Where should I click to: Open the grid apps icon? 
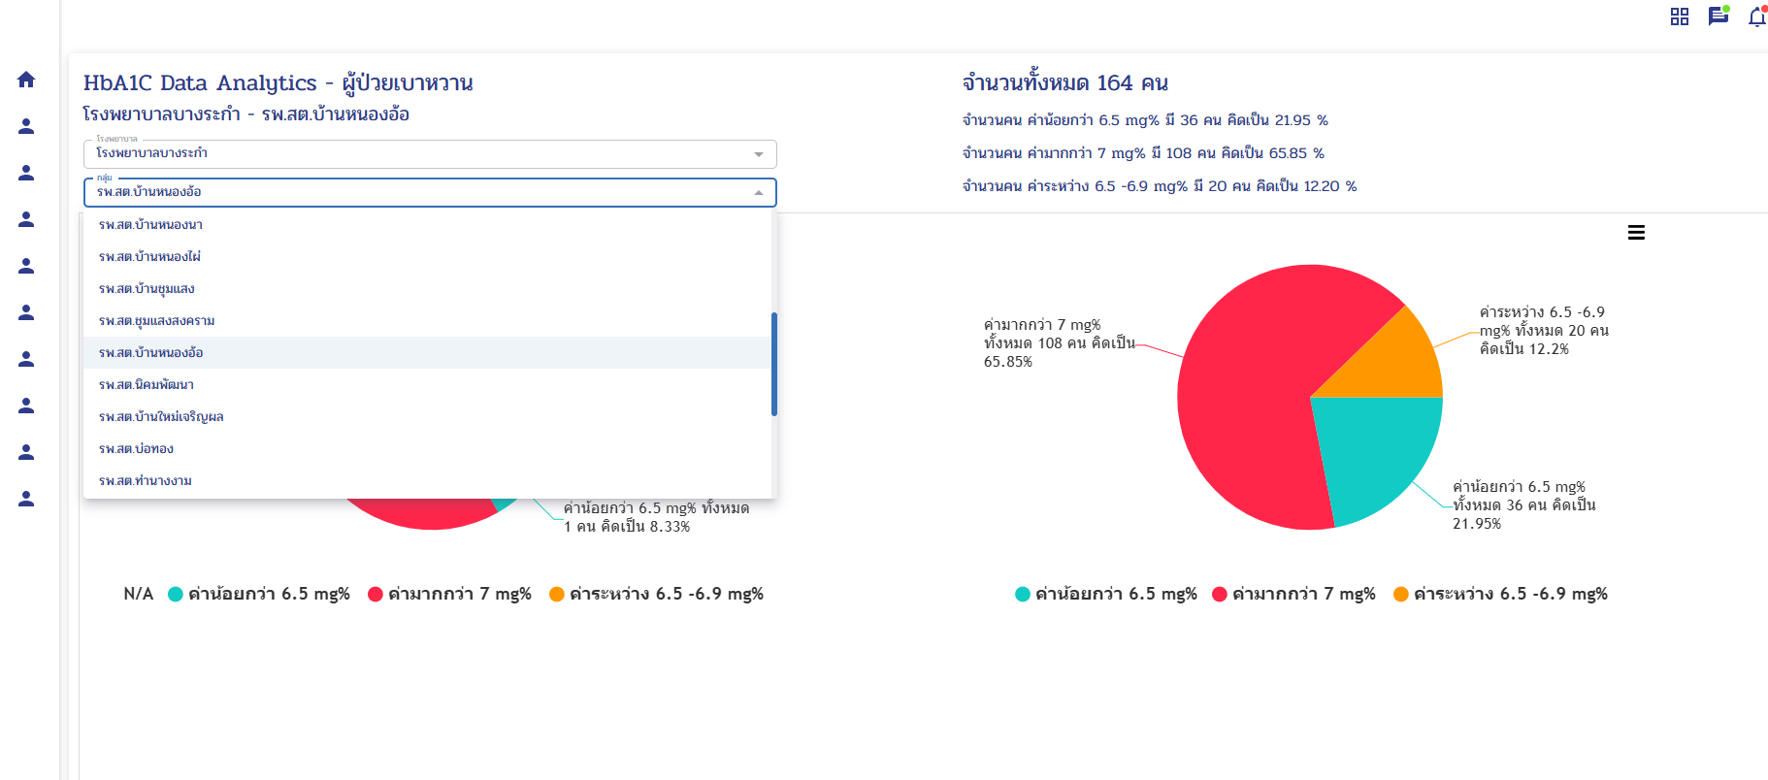coord(1679,16)
